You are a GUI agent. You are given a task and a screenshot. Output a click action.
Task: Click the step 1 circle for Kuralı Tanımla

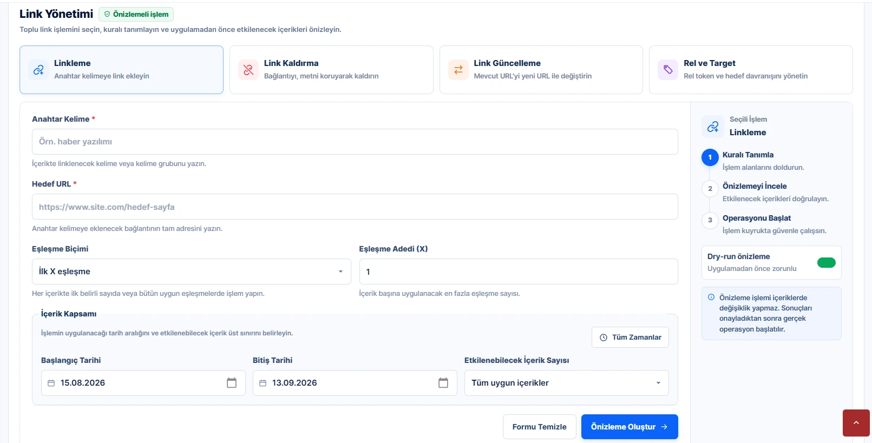[710, 157]
